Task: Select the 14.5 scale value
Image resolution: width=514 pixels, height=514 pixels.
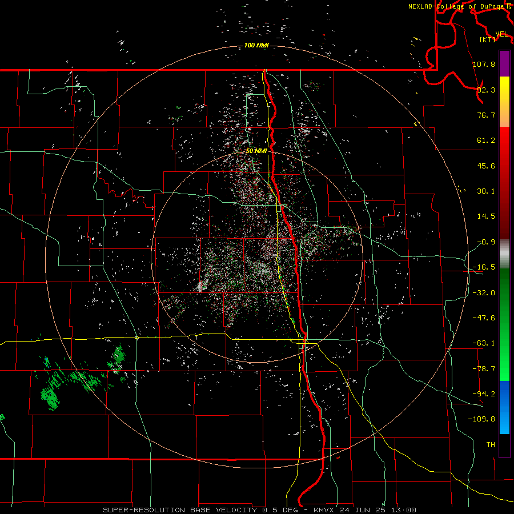Action: tap(486, 216)
